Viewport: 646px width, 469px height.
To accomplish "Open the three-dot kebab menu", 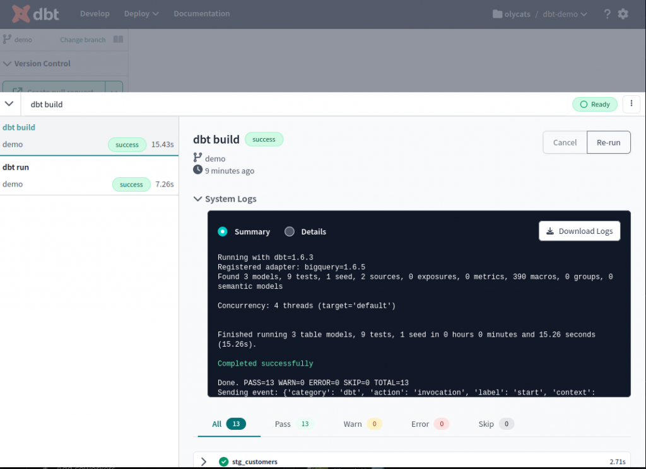I will (x=631, y=104).
